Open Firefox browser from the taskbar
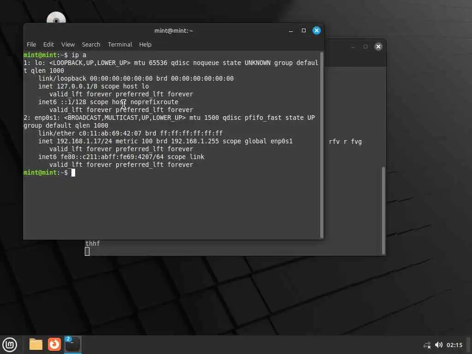The image size is (472, 354). pyautogui.click(x=54, y=344)
